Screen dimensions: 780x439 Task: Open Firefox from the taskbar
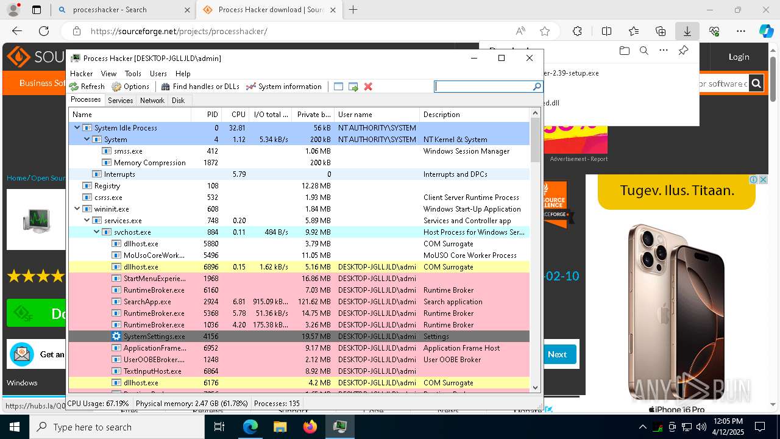[x=310, y=427]
